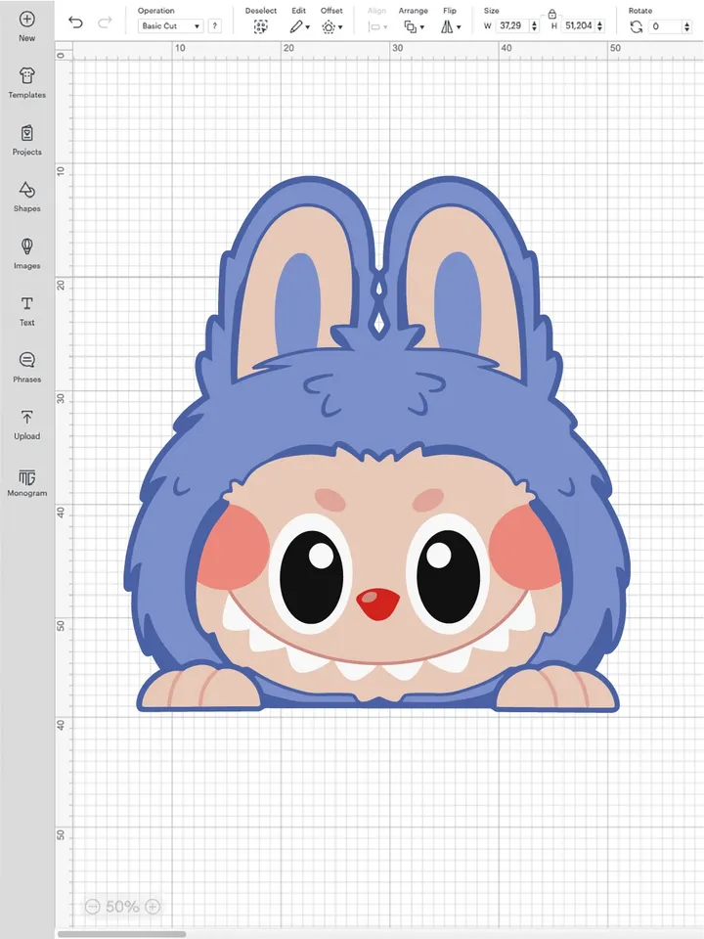Click the operation help question mark button
Viewport: 704px width, 939px height.
[x=215, y=26]
